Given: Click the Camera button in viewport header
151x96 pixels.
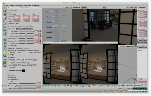Looking at the screenshot, I should click(x=84, y=8).
